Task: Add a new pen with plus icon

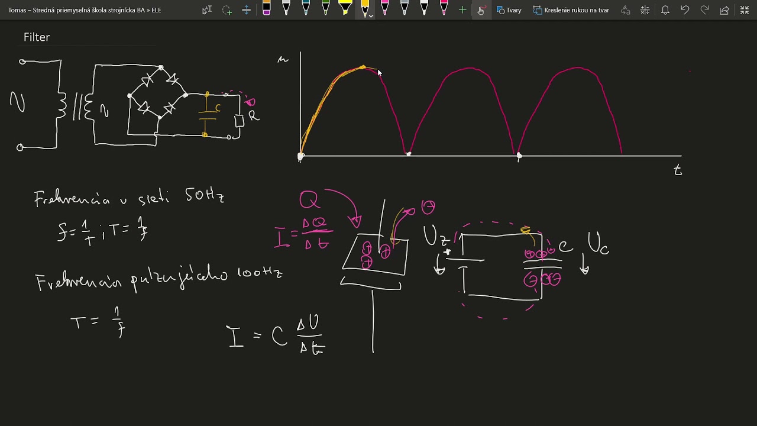Action: point(462,10)
